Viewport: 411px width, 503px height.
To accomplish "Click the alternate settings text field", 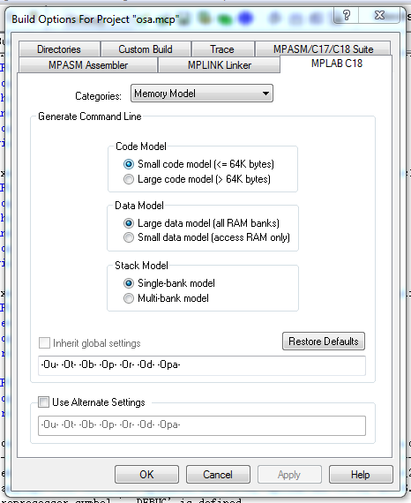I will pos(202,425).
